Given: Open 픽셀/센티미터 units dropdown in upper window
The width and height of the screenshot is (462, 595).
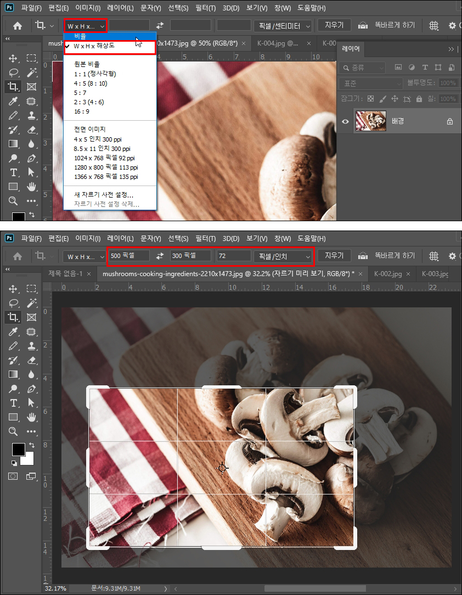Looking at the screenshot, I should pos(283,26).
